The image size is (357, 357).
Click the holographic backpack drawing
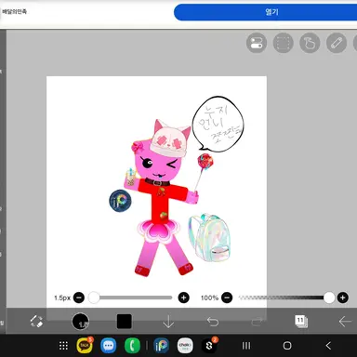click(210, 237)
